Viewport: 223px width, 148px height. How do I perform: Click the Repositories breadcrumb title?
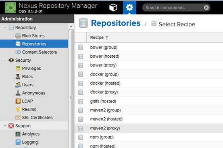(x=116, y=23)
